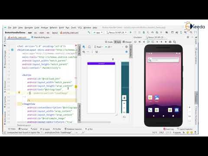Open Database Inspector tool window
Screen dimensions: 208x156
(73, 129)
